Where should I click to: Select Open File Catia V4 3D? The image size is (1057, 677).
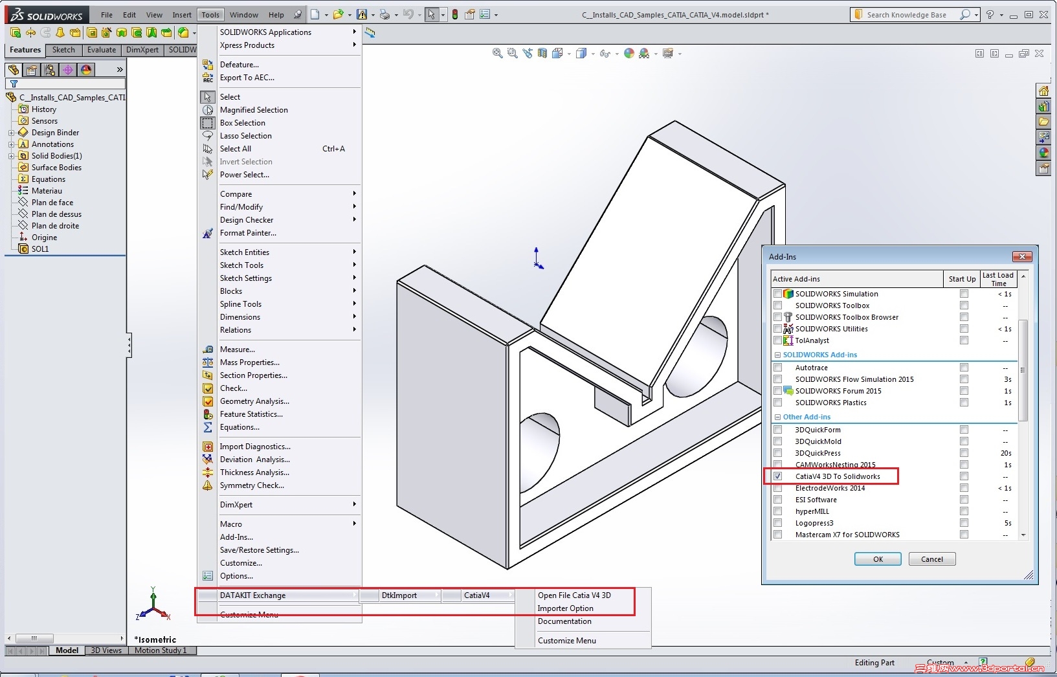tap(574, 595)
